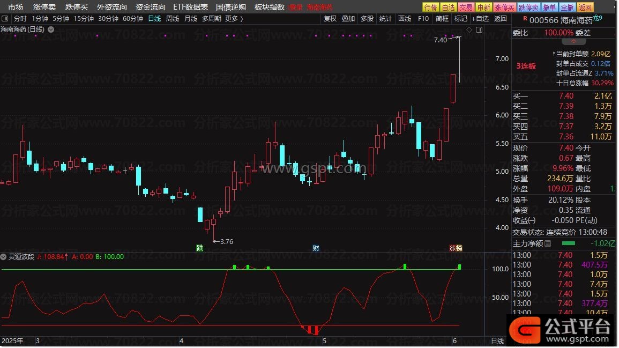Screen dimensions: 619x348
Task: Select the 日线 daily chart tab
Action: pos(154,19)
